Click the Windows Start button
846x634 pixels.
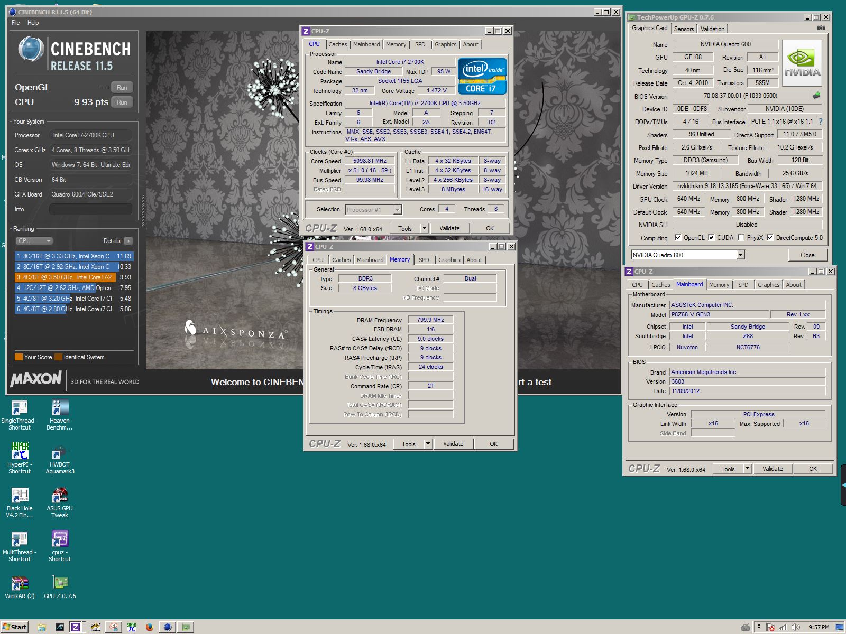point(15,627)
